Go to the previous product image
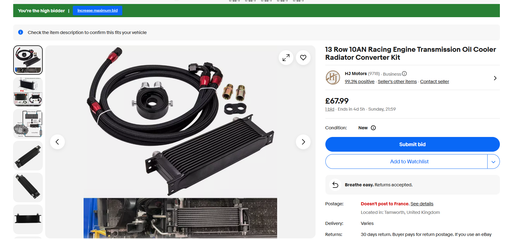Screen dimensions: 522x239 point(57,142)
